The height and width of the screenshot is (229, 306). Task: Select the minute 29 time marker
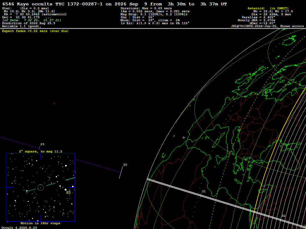pyautogui.click(x=42, y=144)
